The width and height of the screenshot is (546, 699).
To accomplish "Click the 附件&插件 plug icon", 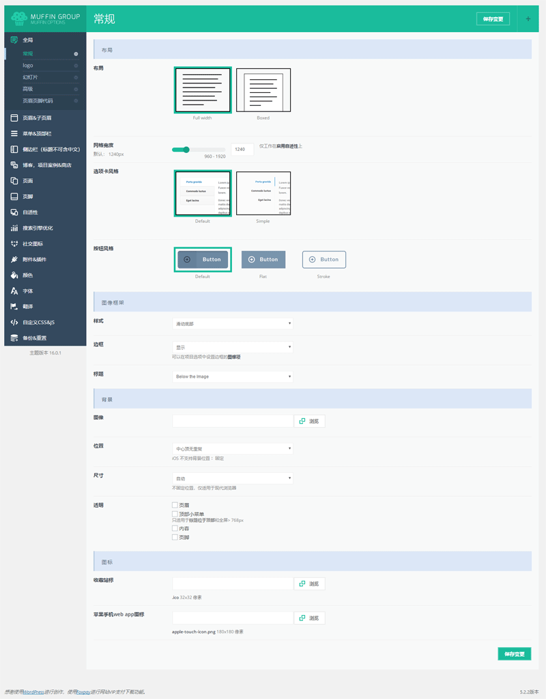I will [x=14, y=260].
